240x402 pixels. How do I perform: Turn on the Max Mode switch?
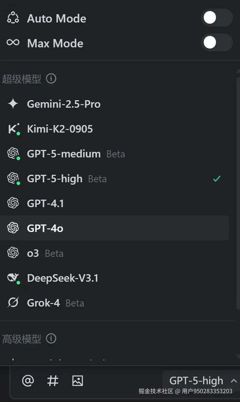tap(216, 43)
